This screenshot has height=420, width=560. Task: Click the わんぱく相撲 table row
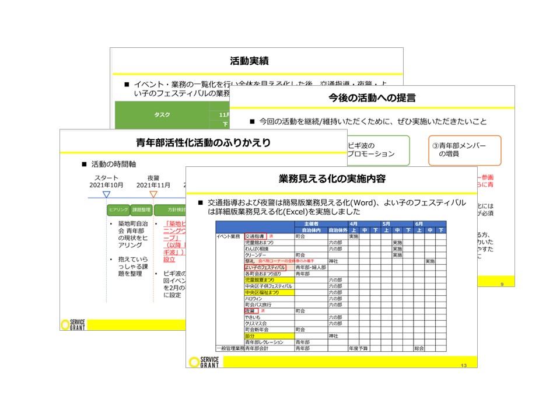click(345, 249)
